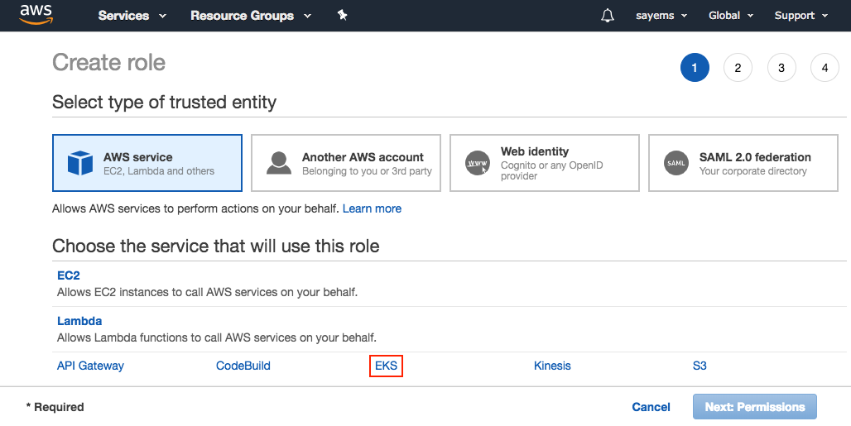Choose the Kinesis service

(x=552, y=366)
